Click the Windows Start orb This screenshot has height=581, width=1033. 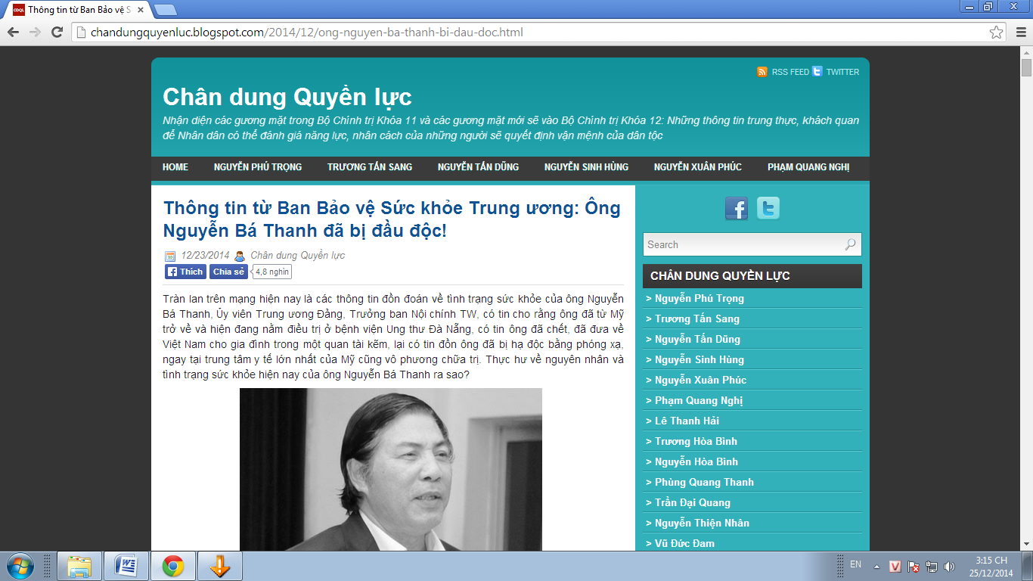20,565
